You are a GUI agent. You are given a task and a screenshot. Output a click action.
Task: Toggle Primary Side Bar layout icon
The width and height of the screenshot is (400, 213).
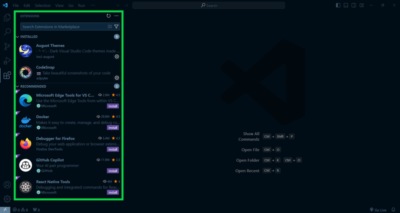(x=338, y=5)
